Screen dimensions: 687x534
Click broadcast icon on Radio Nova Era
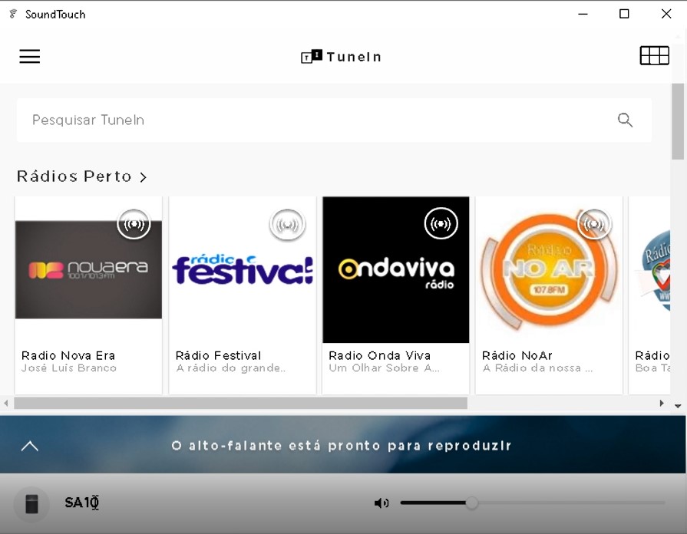pyautogui.click(x=134, y=224)
